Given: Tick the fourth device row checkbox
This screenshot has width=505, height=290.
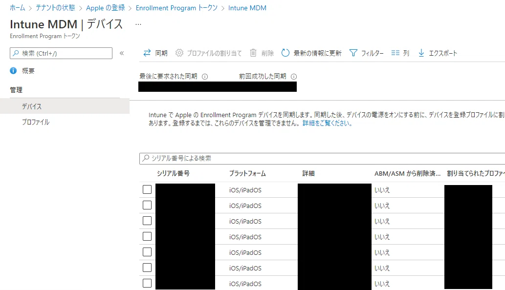Looking at the screenshot, I should [x=147, y=236].
